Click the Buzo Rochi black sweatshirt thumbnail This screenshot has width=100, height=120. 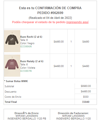click(12, 41)
